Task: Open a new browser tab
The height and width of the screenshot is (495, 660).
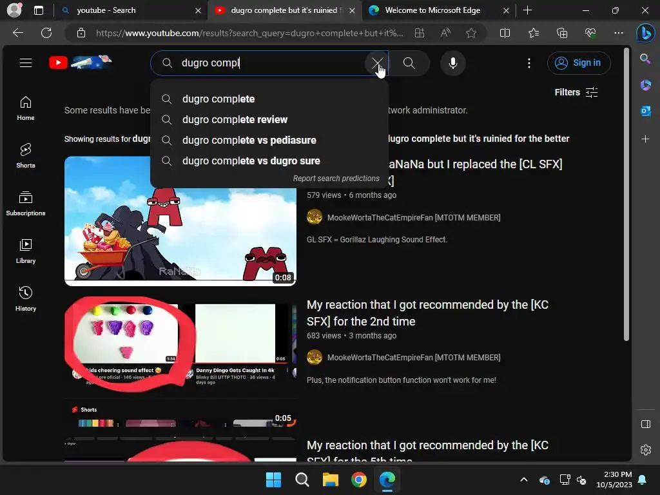Action: (527, 10)
